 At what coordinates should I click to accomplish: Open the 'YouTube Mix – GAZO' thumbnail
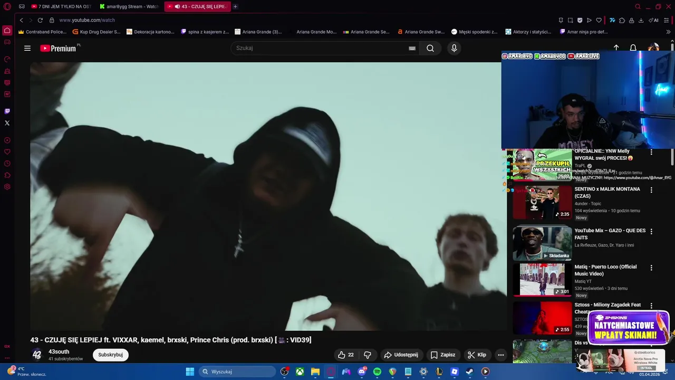tap(542, 243)
